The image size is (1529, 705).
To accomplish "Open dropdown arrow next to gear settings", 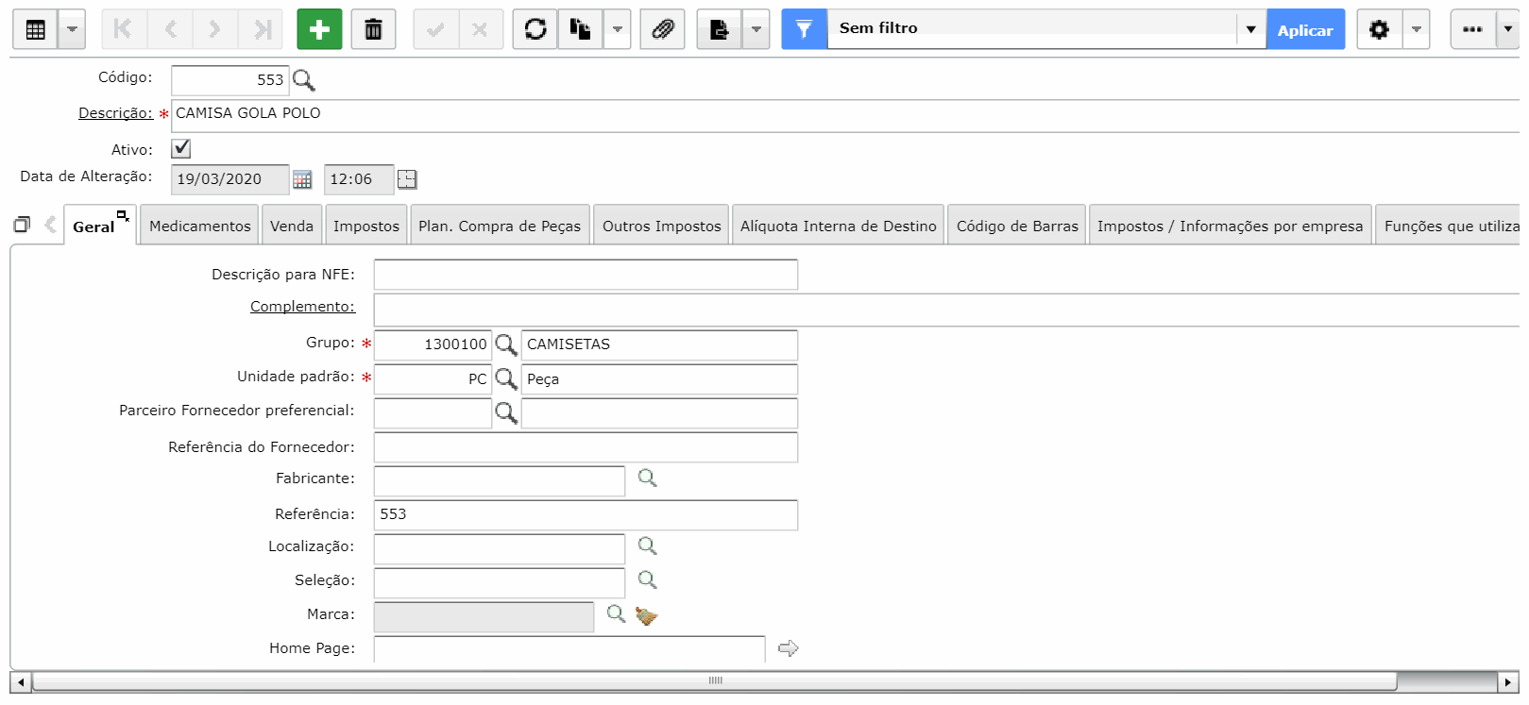I will tap(1416, 29).
